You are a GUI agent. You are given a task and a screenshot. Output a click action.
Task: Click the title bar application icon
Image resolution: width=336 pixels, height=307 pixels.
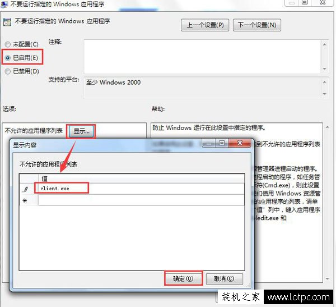tap(4, 4)
